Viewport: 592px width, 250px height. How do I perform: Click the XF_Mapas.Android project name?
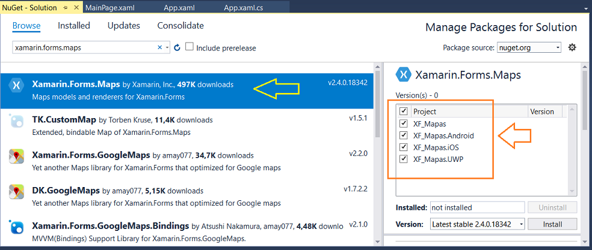[443, 135]
